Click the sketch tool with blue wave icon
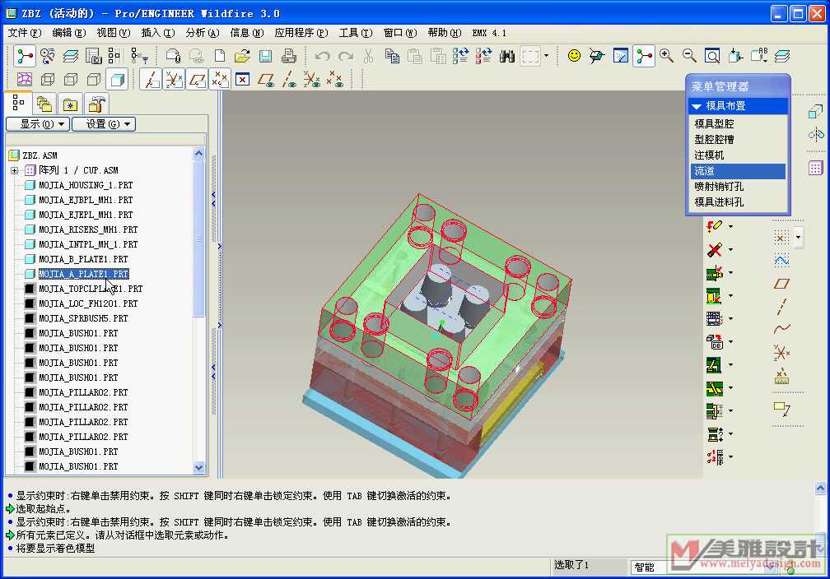Screen dimensions: 830x579 pyautogui.click(x=782, y=260)
